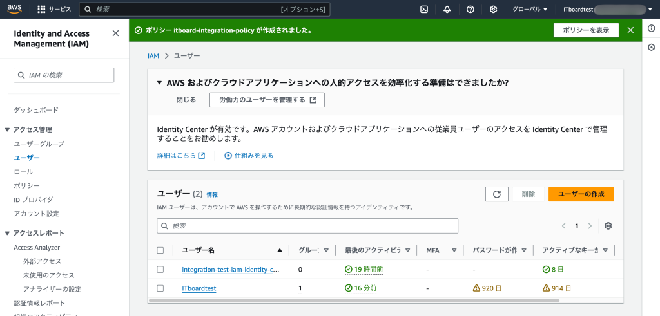Screen dimensions: 660x316
Task: Click the ユーザーの作成 button
Action: click(581, 194)
